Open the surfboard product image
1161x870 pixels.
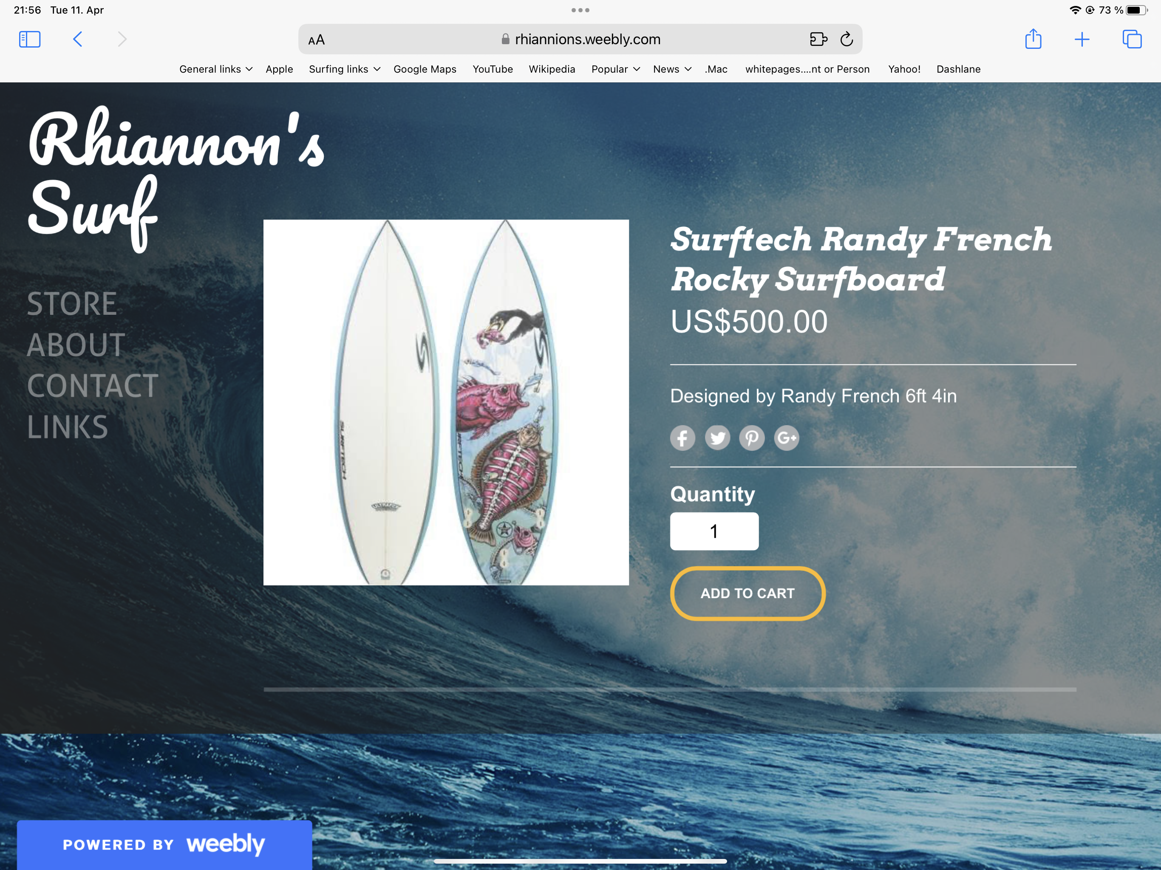pyautogui.click(x=446, y=402)
